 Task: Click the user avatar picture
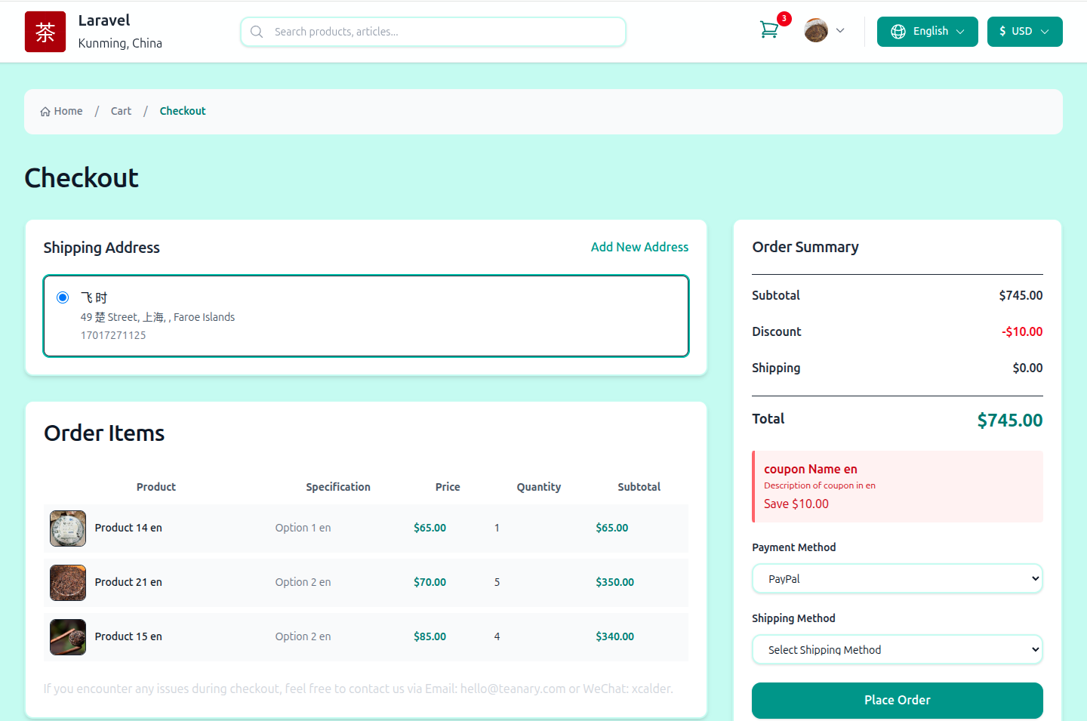815,31
